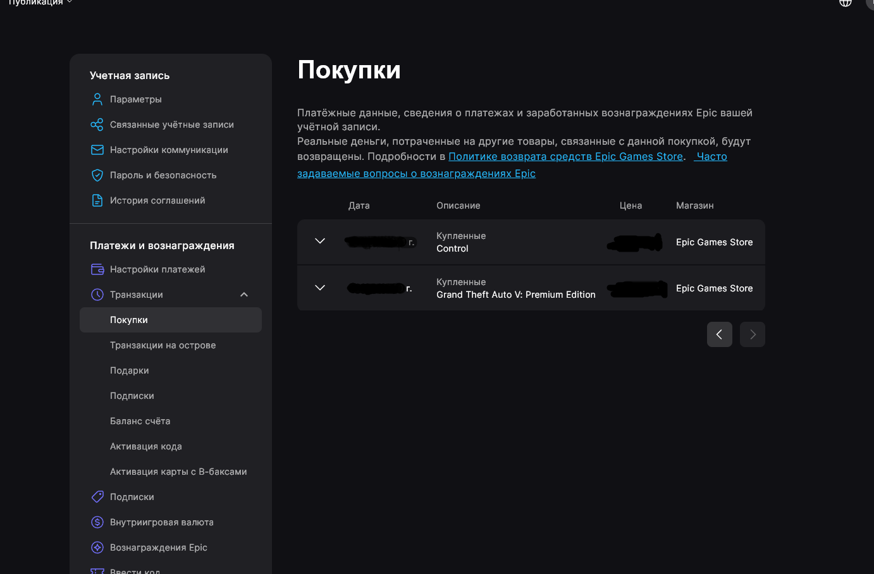Click the Вознаграждения Epic star icon
Image resolution: width=874 pixels, height=574 pixels.
tap(97, 547)
